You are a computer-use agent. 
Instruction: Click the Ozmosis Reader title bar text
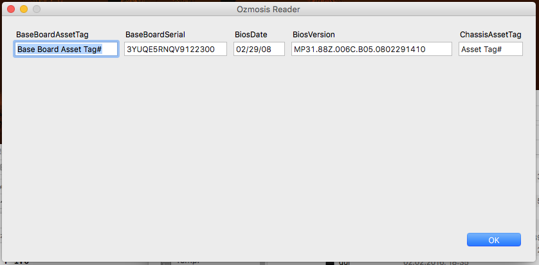coord(268,10)
